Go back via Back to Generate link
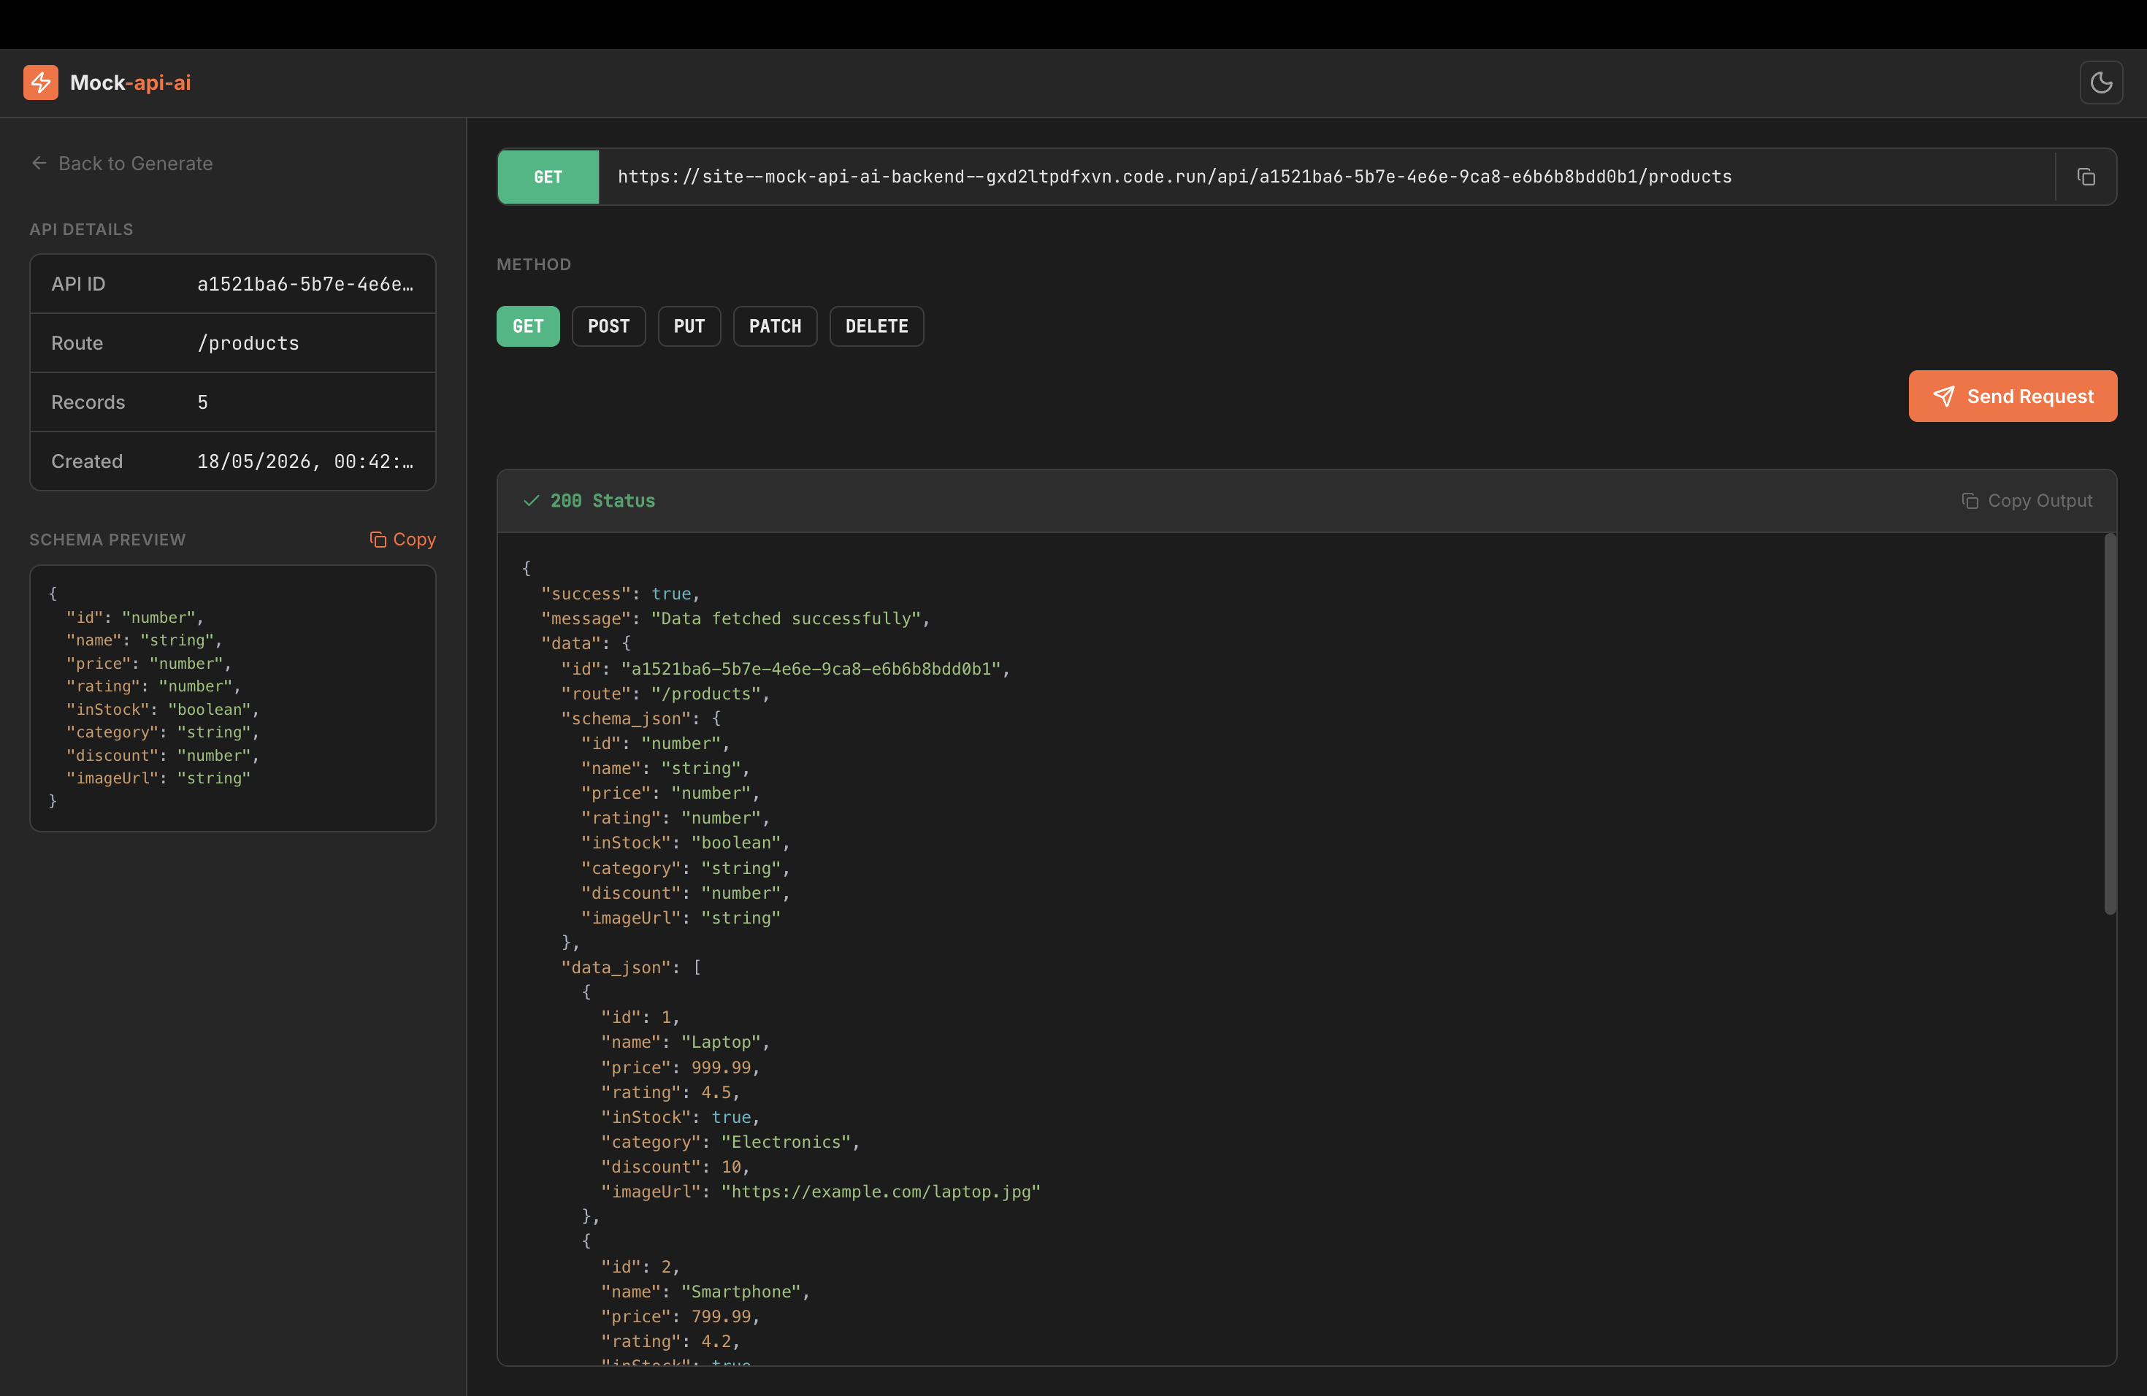This screenshot has height=1396, width=2147. [x=122, y=164]
